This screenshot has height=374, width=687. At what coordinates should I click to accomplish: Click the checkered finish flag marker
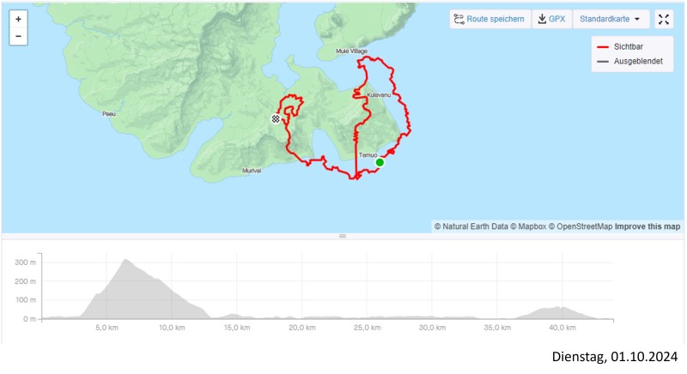coord(276,119)
